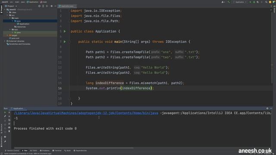The height and width of the screenshot is (155, 276).
Task: Toggle Soft-Wrap in Run console
Action: 9,120
